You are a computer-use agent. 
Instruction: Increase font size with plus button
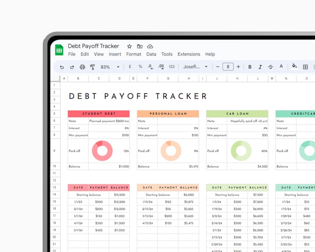pos(238,67)
